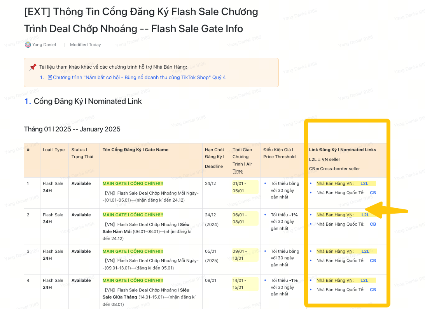Click the document title text

141,20
